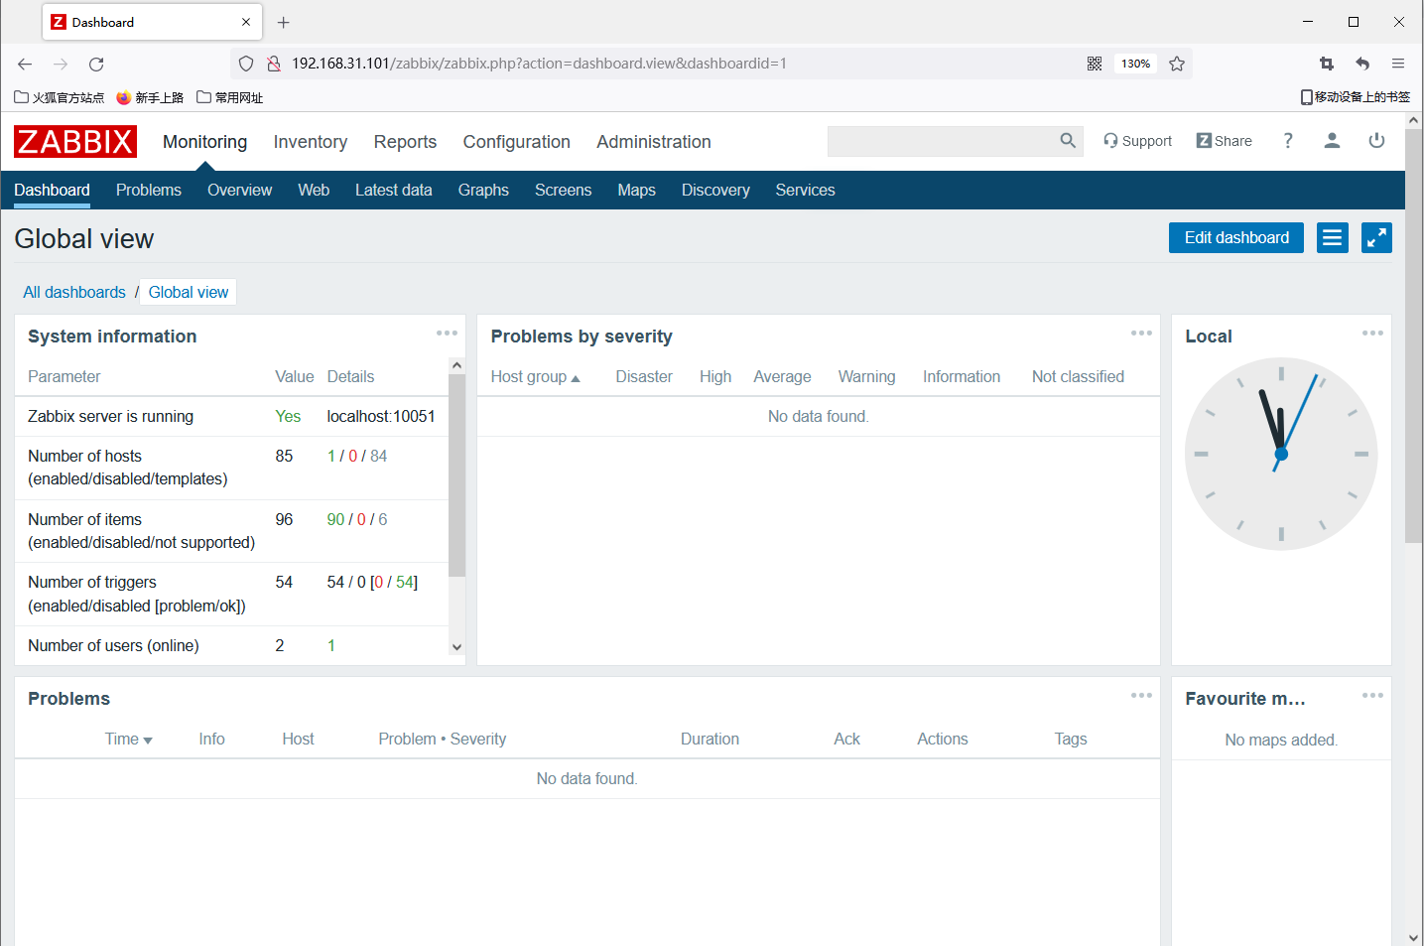Open the System information widget options menu

point(447,333)
